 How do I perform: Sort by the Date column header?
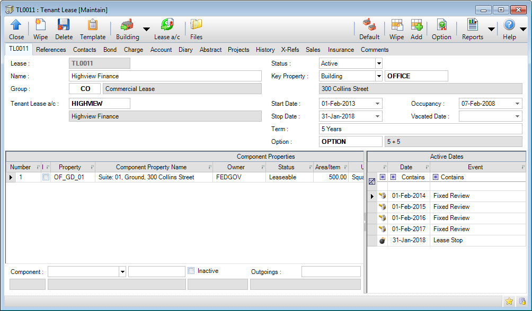[409, 167]
